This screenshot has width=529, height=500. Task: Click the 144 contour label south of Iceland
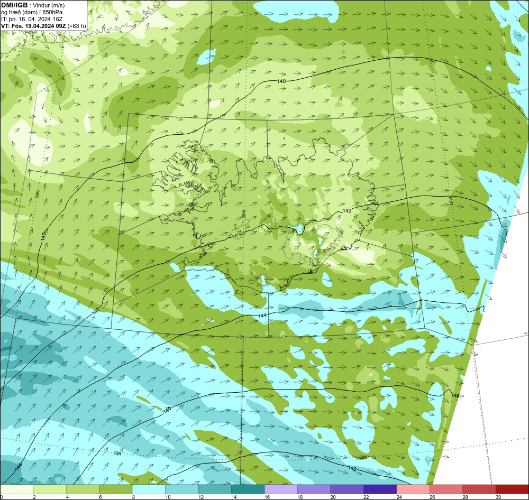point(262,315)
